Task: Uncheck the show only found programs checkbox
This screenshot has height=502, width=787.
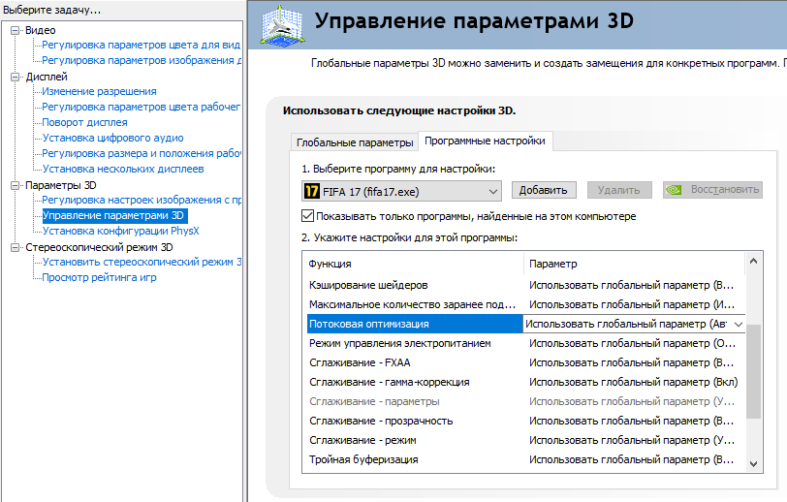Action: click(x=308, y=216)
